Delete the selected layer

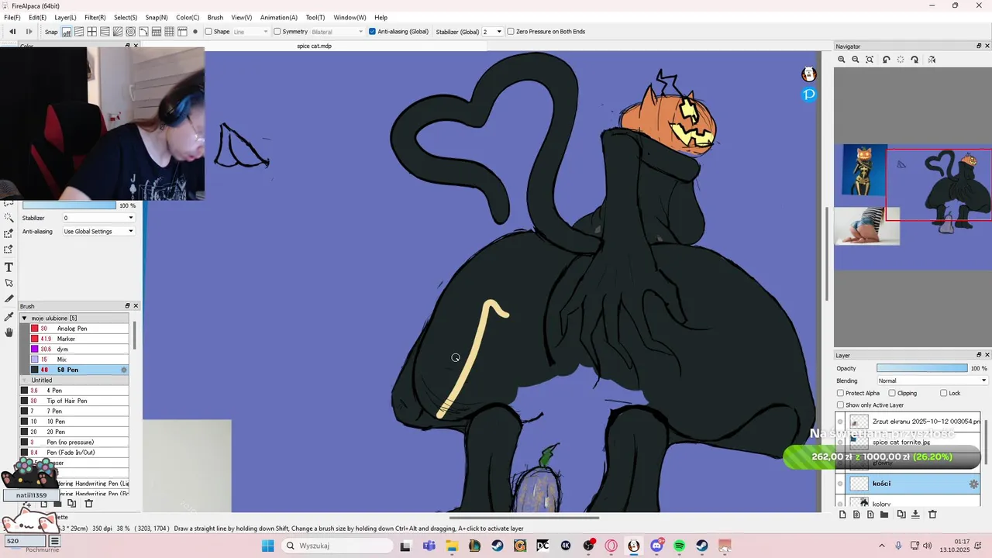pos(932,515)
